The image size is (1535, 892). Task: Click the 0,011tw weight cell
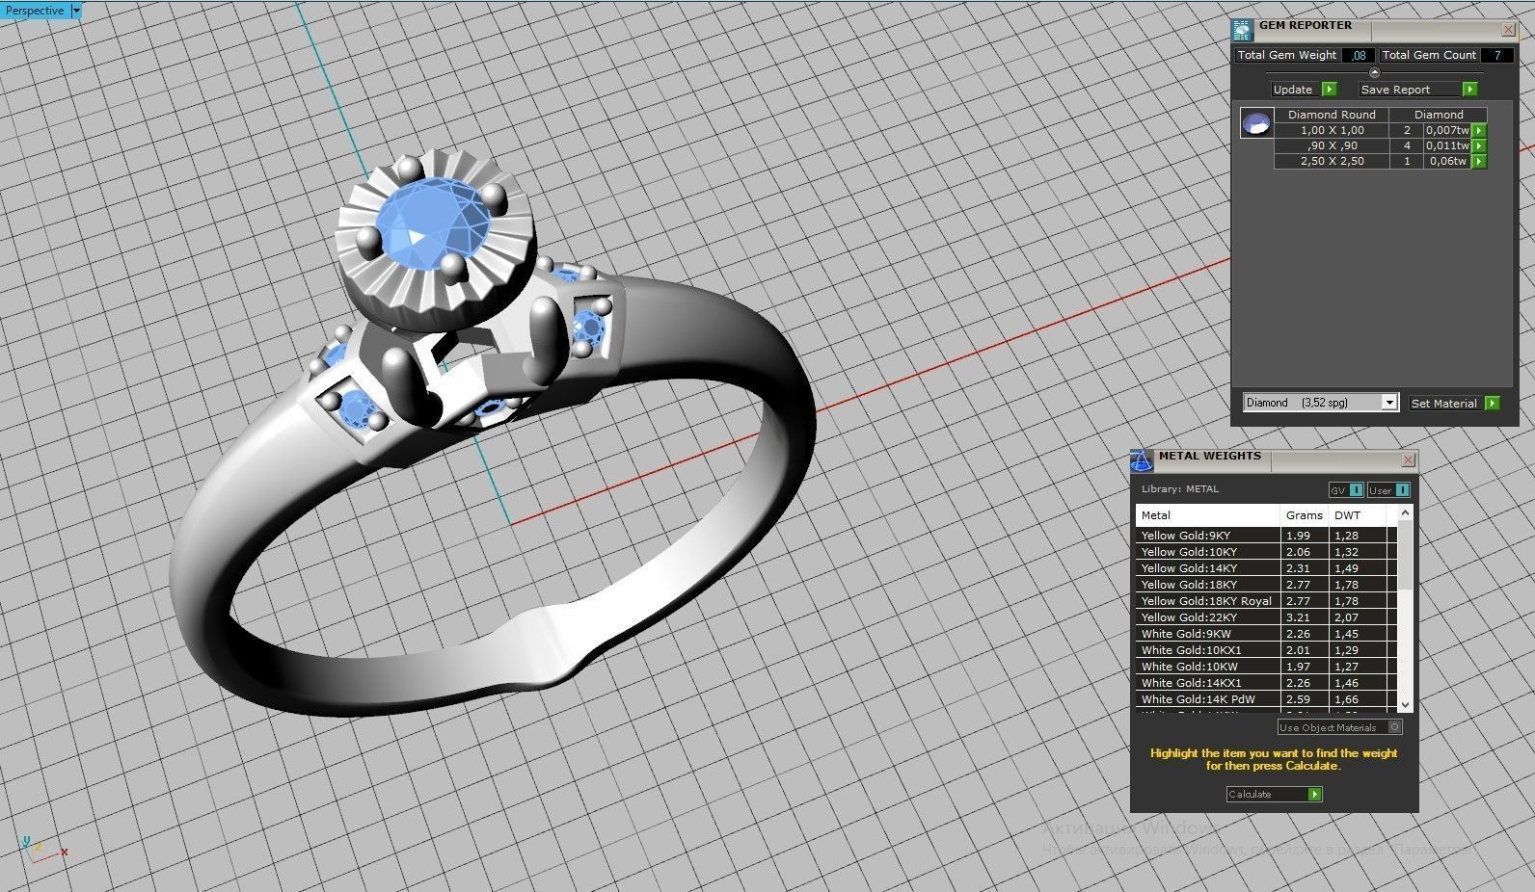[1448, 145]
